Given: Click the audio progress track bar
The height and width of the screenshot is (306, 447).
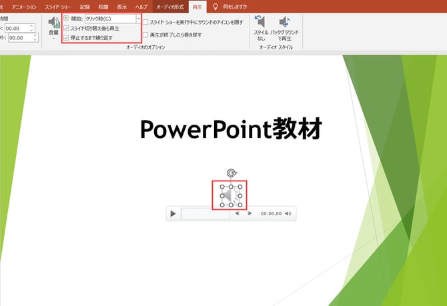Looking at the screenshot, I should (x=205, y=214).
